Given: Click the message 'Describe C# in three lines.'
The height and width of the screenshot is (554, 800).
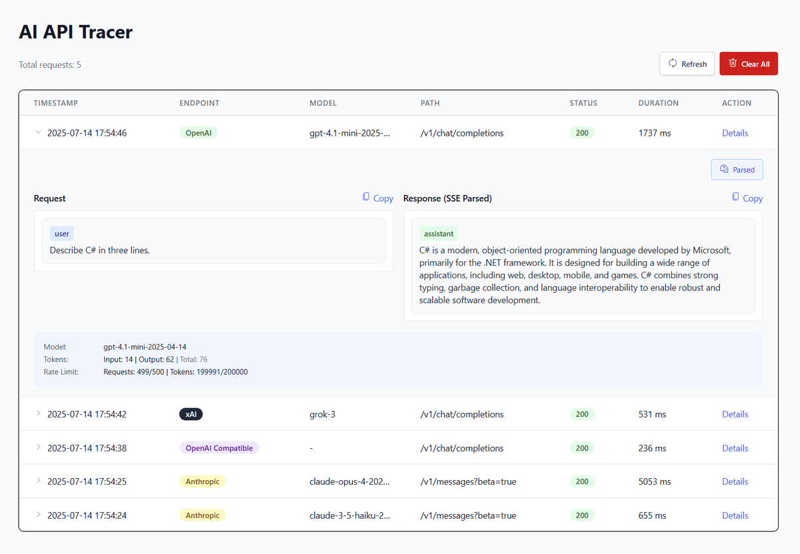Looking at the screenshot, I should [x=100, y=250].
